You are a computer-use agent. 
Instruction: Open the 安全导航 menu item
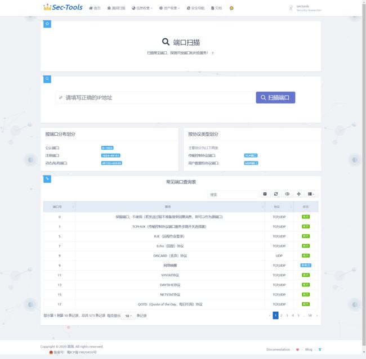197,8
